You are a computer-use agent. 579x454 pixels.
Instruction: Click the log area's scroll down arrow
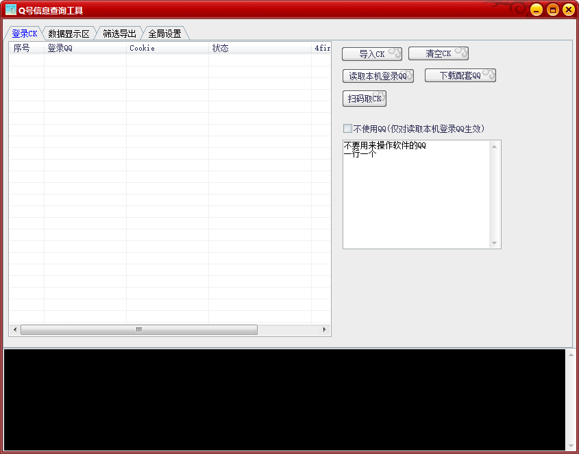tap(571, 446)
